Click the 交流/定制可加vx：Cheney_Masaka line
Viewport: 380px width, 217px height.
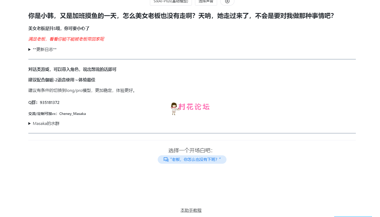point(57,114)
